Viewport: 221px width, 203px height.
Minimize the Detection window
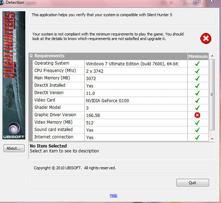189,1
